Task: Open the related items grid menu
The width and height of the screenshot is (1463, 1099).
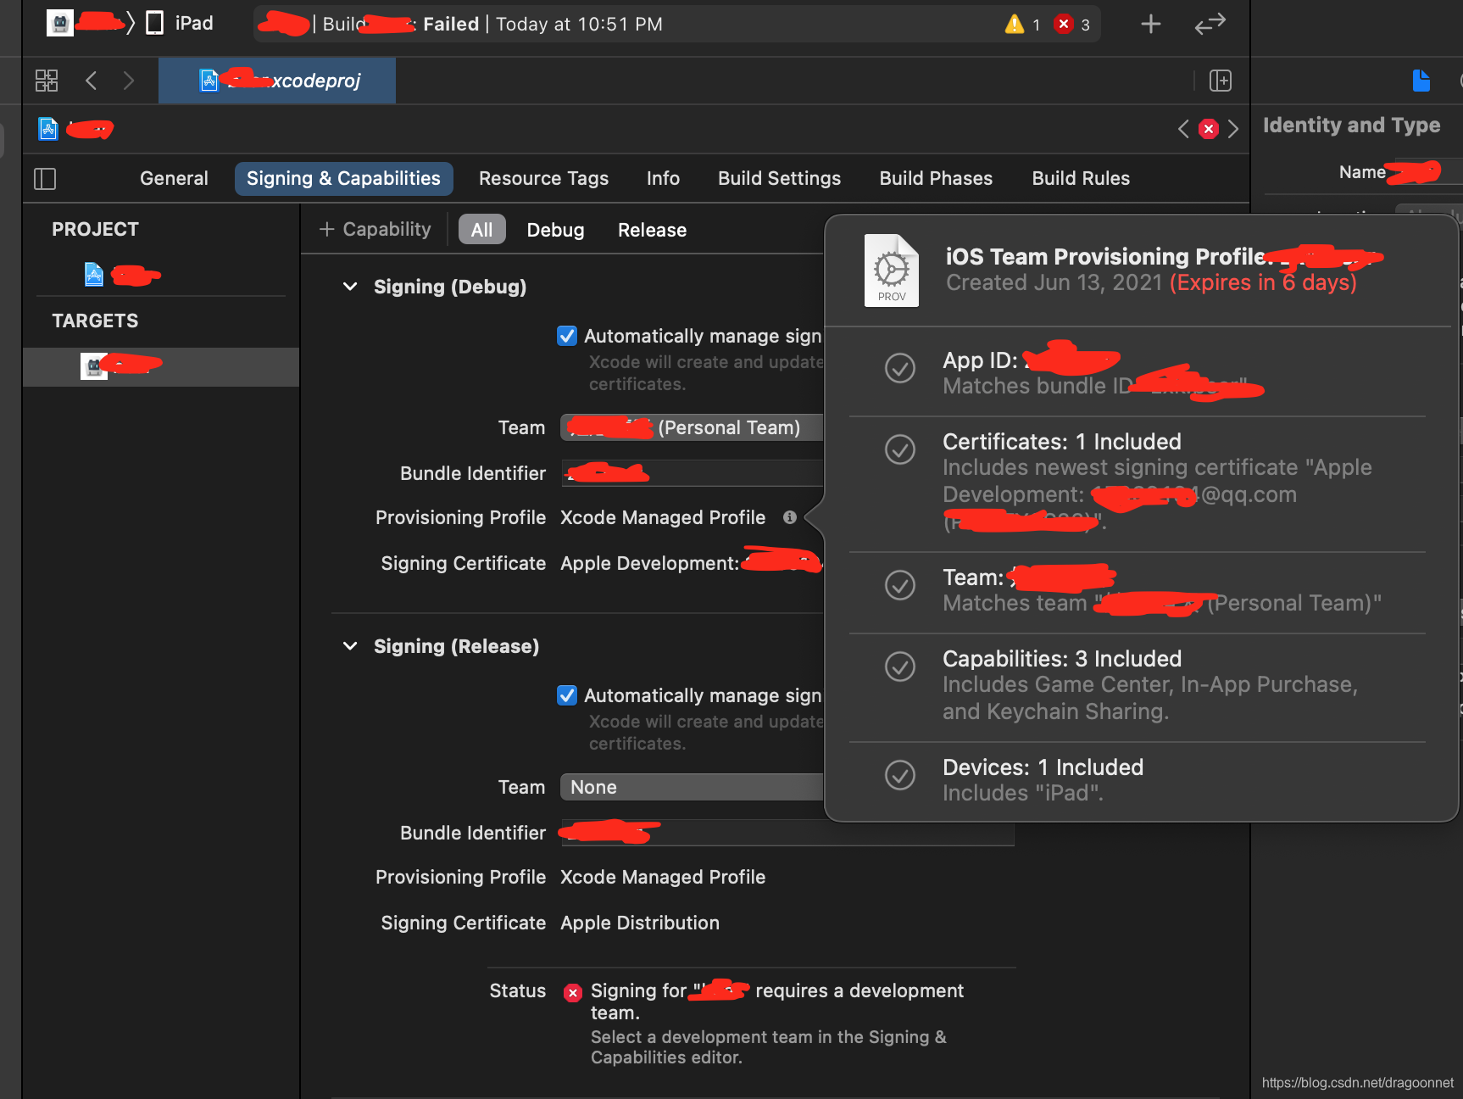Action: coord(47,81)
